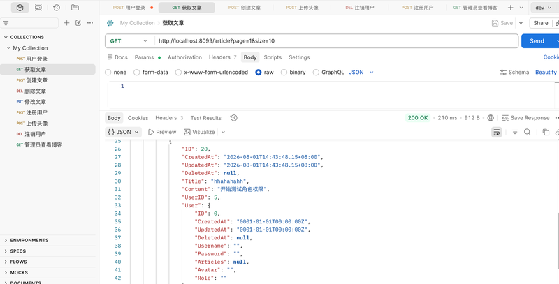Click the Preview play icon

(x=162, y=132)
